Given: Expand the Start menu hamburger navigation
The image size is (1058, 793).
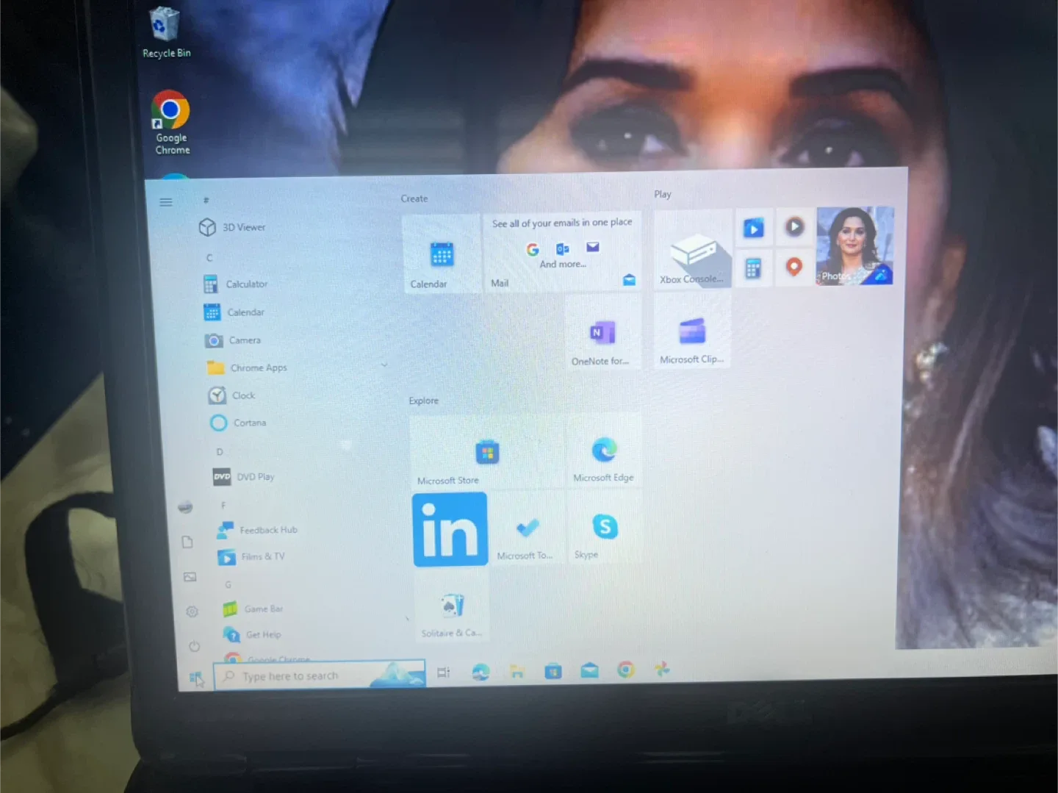Looking at the screenshot, I should pyautogui.click(x=166, y=202).
